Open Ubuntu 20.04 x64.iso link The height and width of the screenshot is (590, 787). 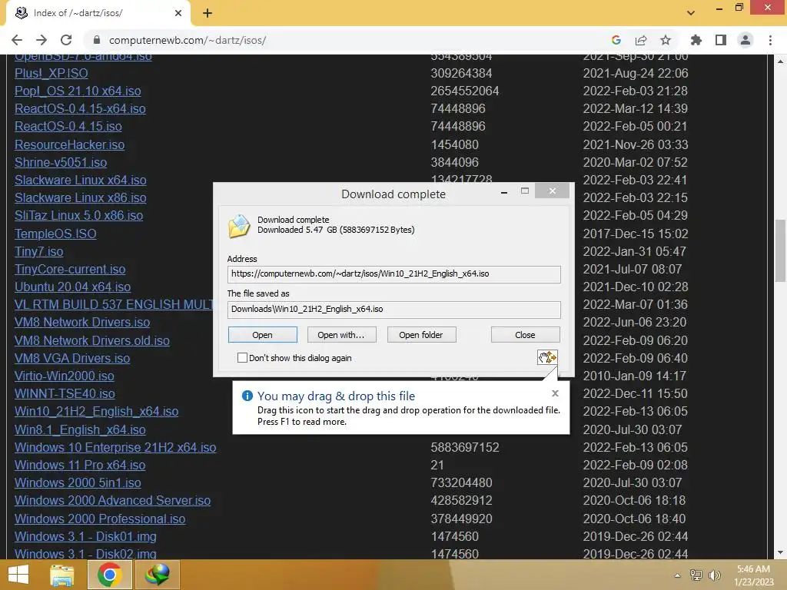[x=73, y=287]
